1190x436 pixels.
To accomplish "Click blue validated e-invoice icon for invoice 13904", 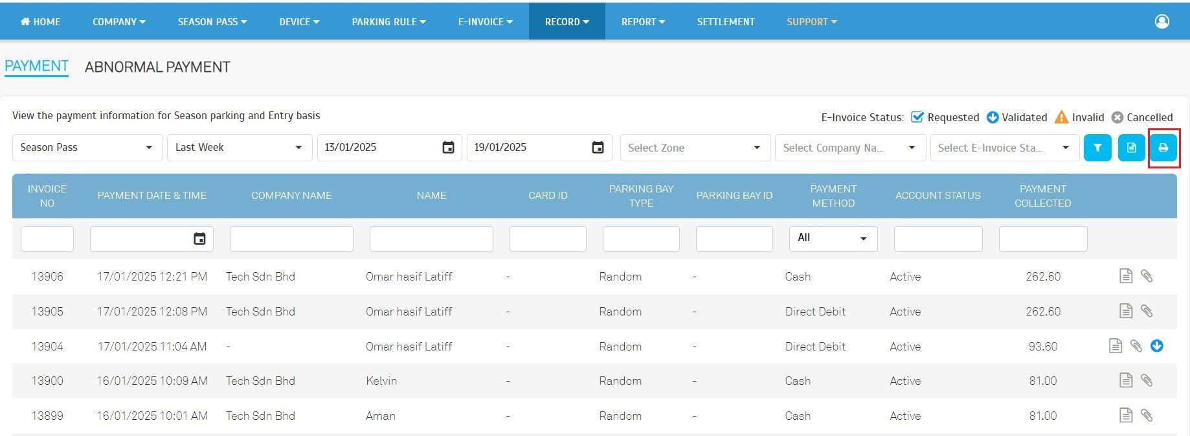I will (x=1156, y=347).
